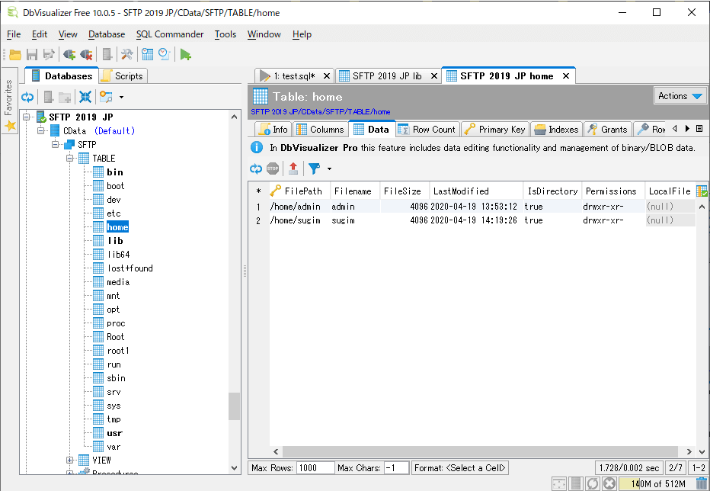710x491 pixels.
Task: Click the Open File folder icon
Action: pyautogui.click(x=14, y=54)
